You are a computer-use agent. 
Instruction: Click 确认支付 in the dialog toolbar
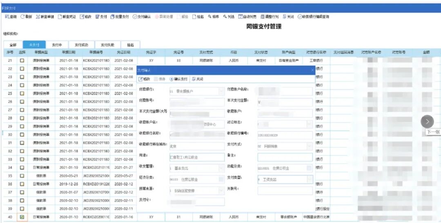(178, 79)
